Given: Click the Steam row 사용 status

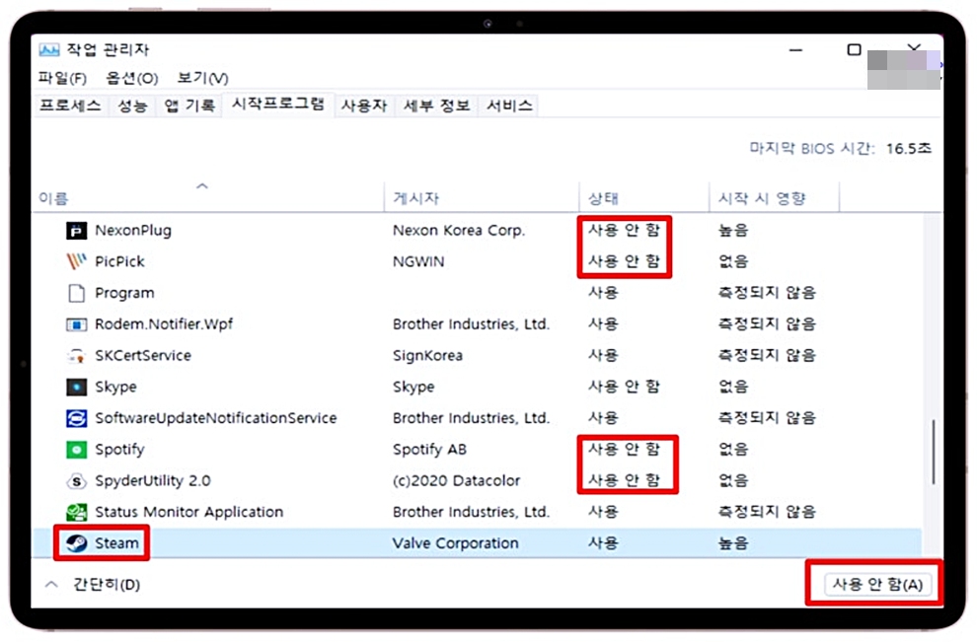Looking at the screenshot, I should tap(603, 543).
